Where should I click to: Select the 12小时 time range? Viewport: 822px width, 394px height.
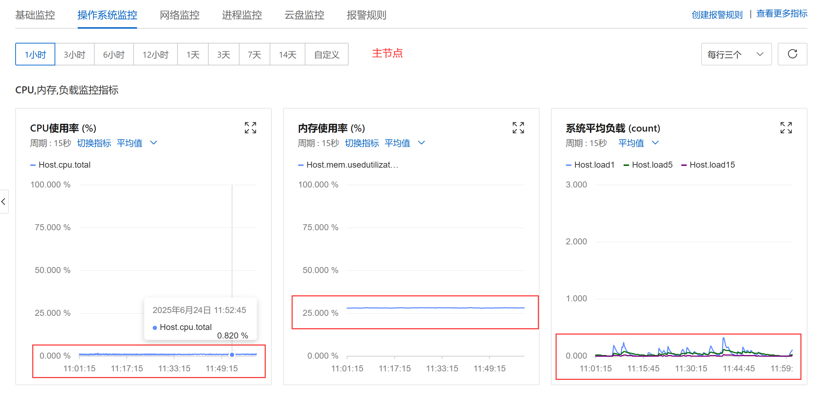point(156,54)
